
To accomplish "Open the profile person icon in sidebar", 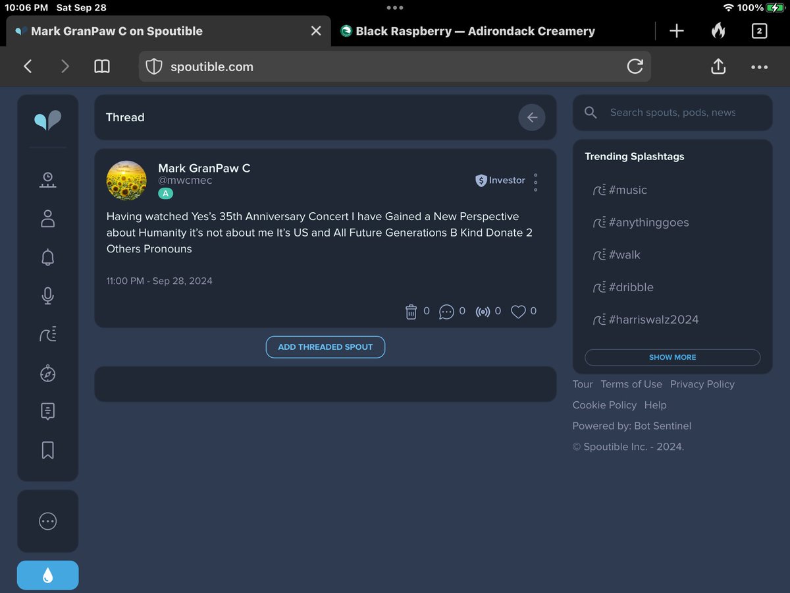I will click(47, 219).
